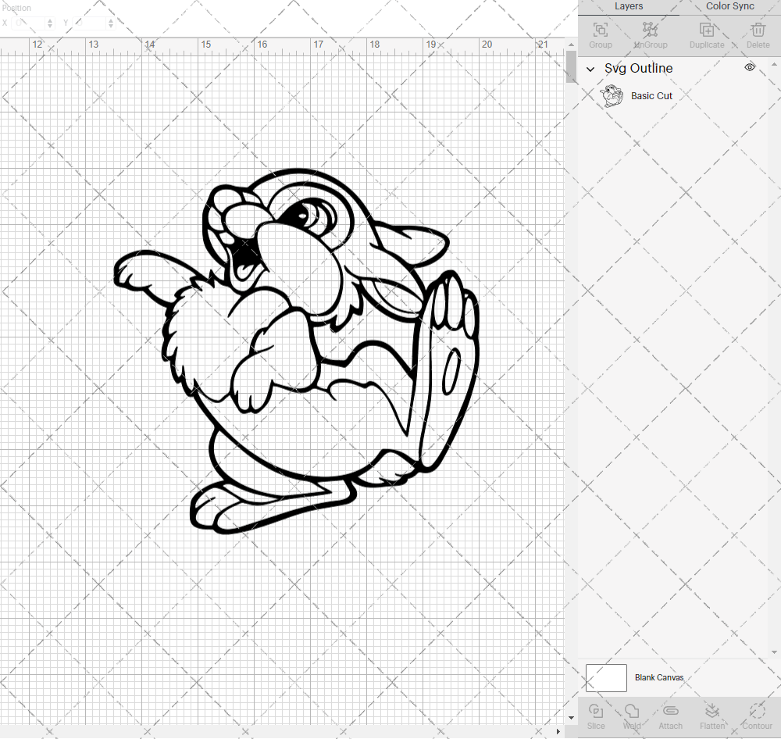Click the Svg Outline layer title
The width and height of the screenshot is (781, 739).
click(639, 68)
